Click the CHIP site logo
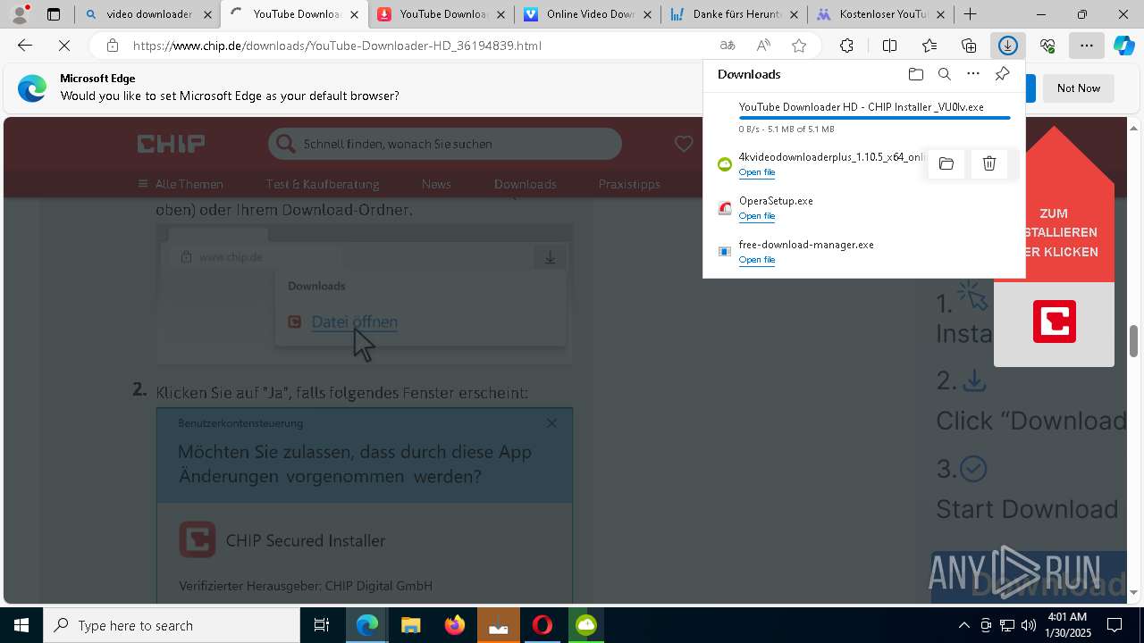Image resolution: width=1144 pixels, height=643 pixels. point(172,144)
